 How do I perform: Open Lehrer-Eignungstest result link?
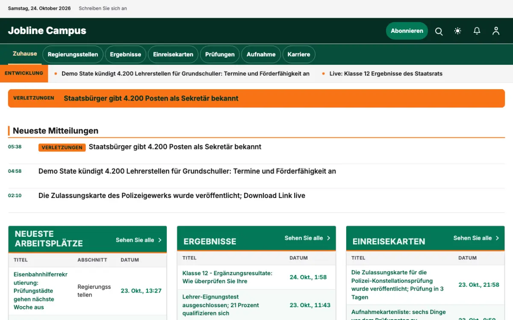pyautogui.click(x=221, y=305)
